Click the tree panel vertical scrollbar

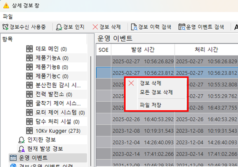(x=91, y=111)
